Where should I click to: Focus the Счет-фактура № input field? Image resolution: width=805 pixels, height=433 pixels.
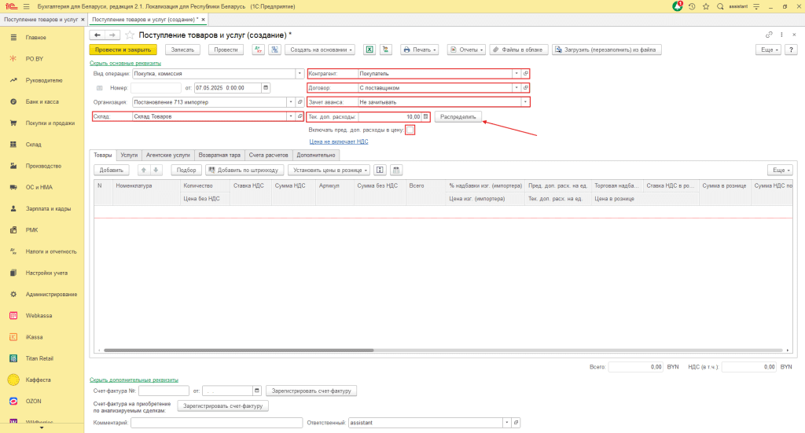coord(164,391)
